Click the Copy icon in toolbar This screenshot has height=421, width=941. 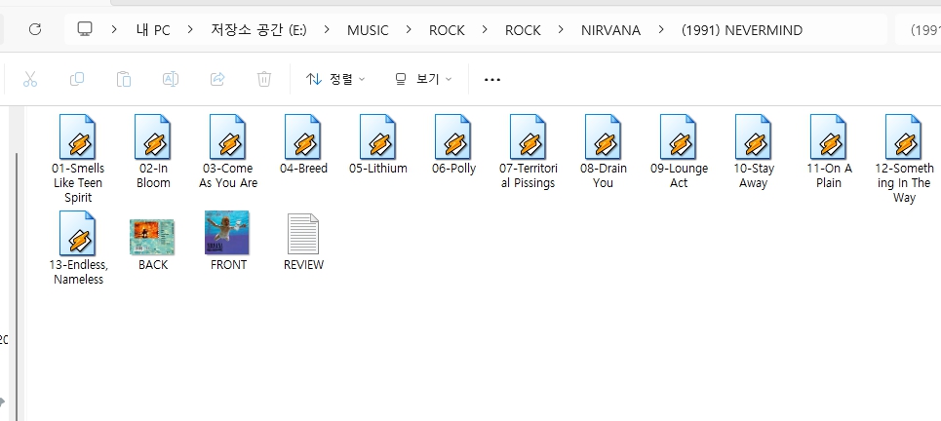click(x=77, y=79)
